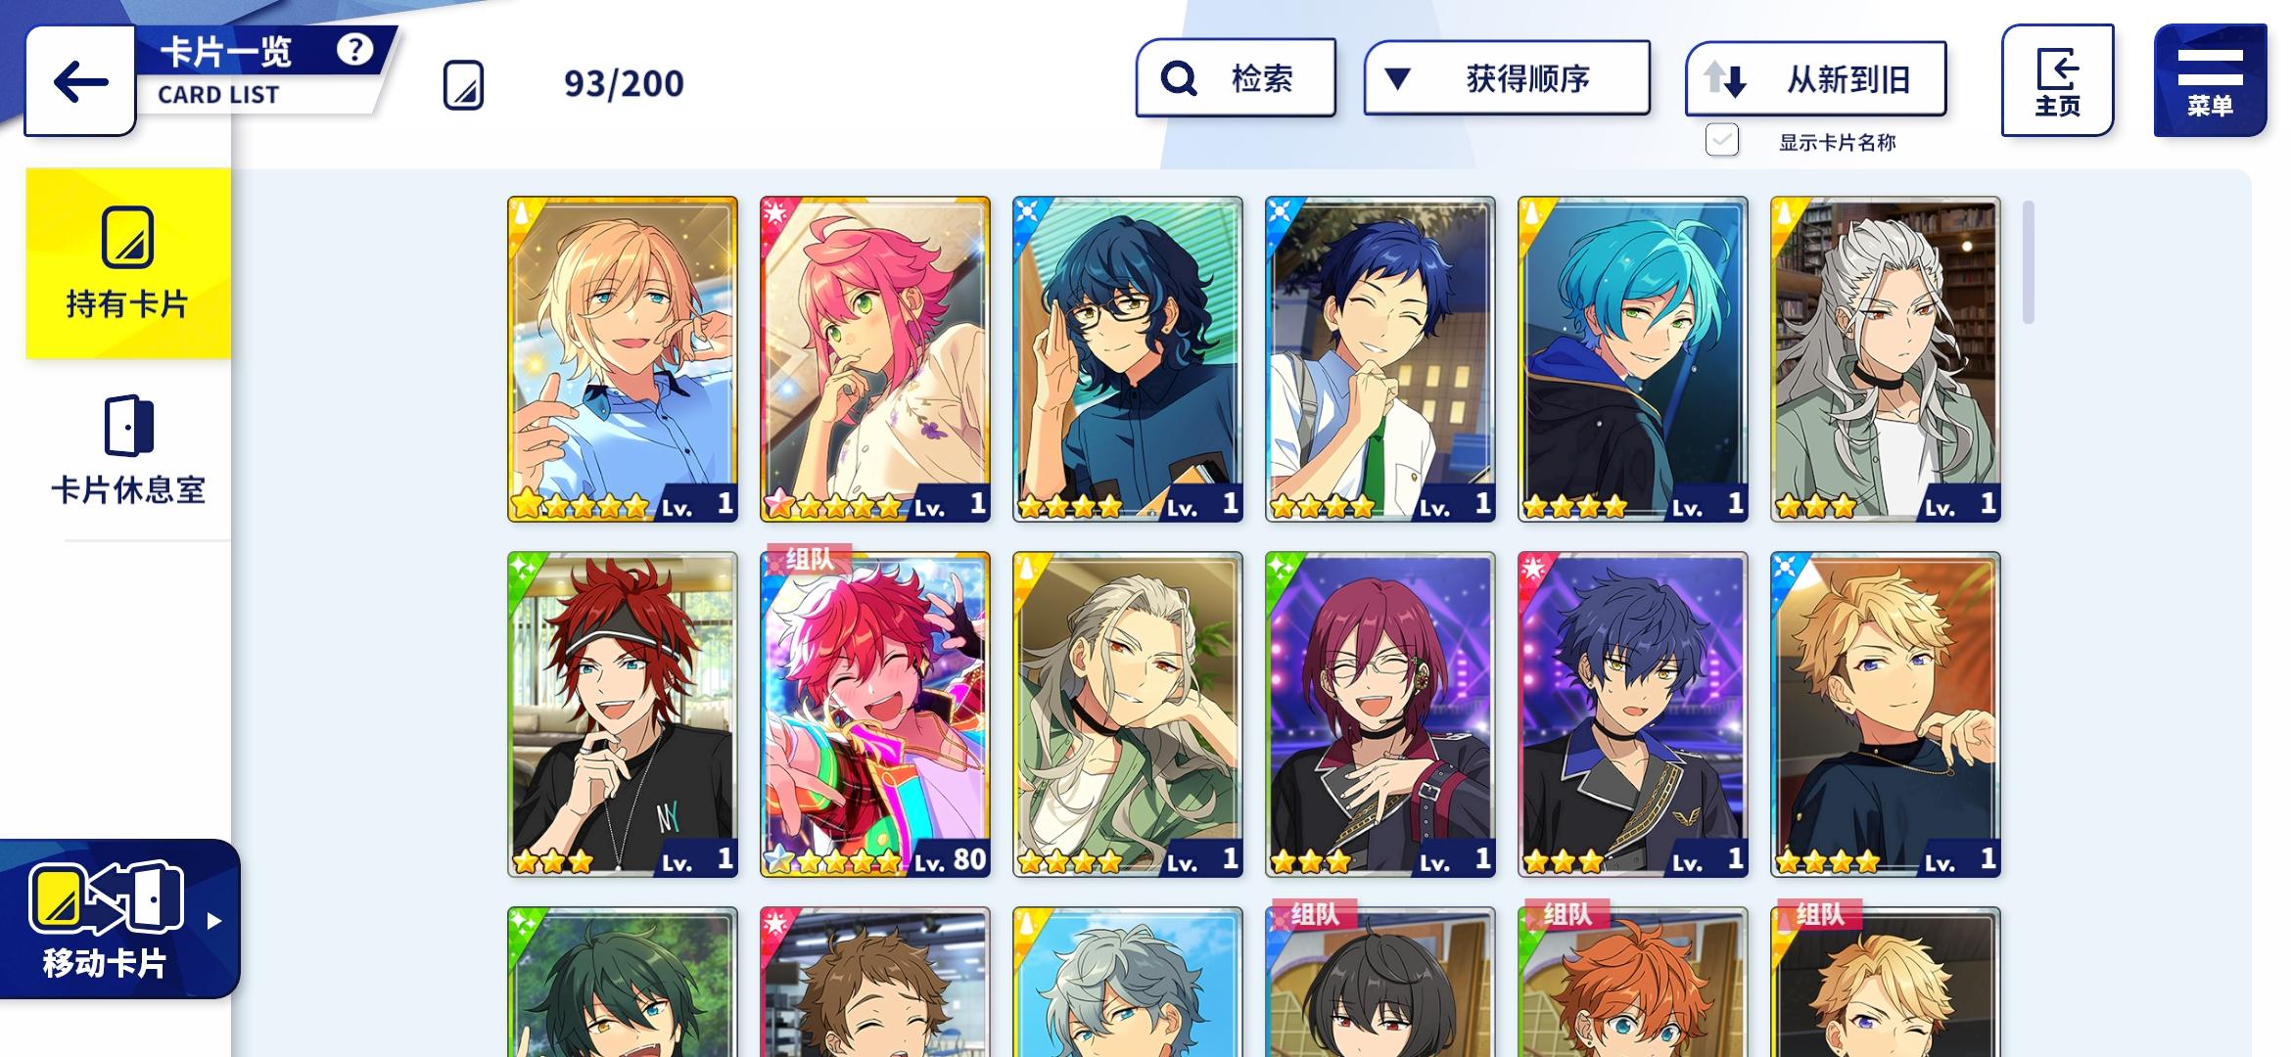
Task: Open the 获得顺序 sort dropdown
Action: [1507, 78]
